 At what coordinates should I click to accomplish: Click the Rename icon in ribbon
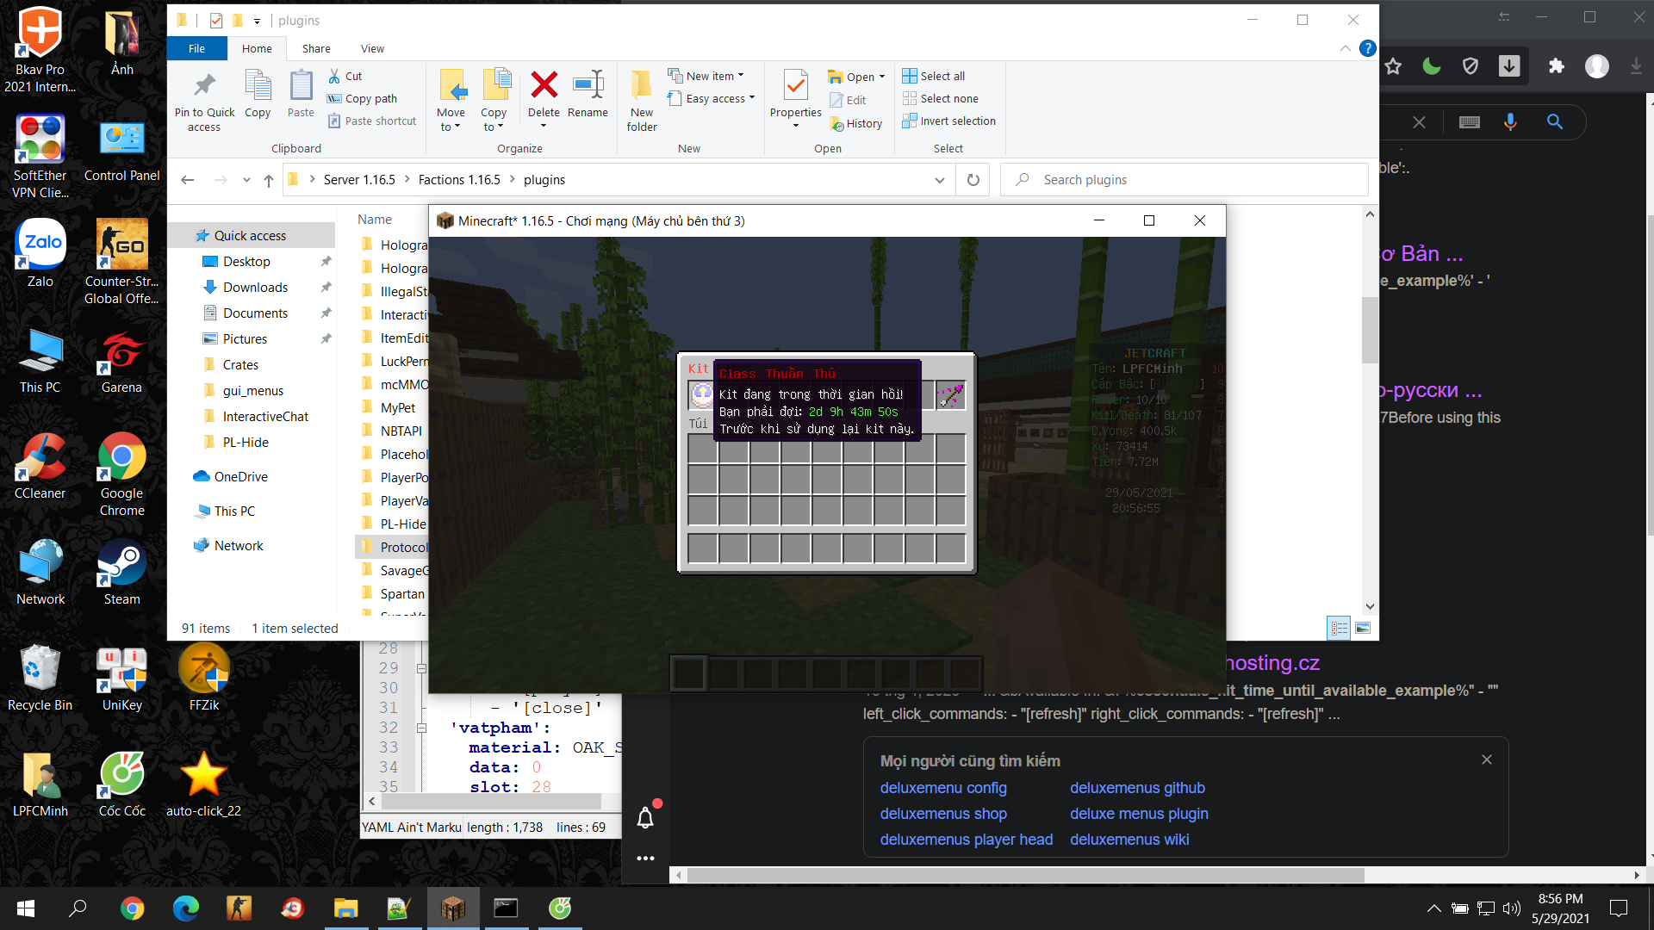pyautogui.click(x=588, y=86)
